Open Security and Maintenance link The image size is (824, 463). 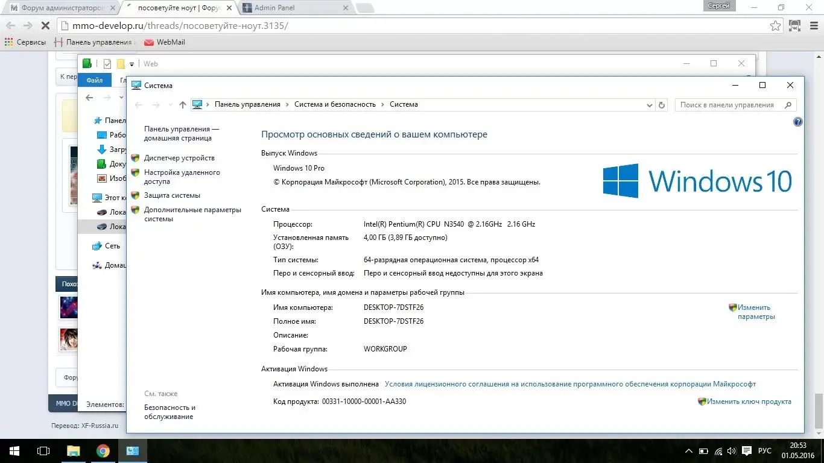(x=170, y=412)
